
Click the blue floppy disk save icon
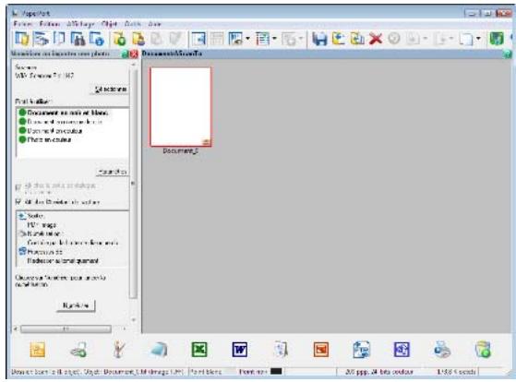pyautogui.click(x=319, y=39)
